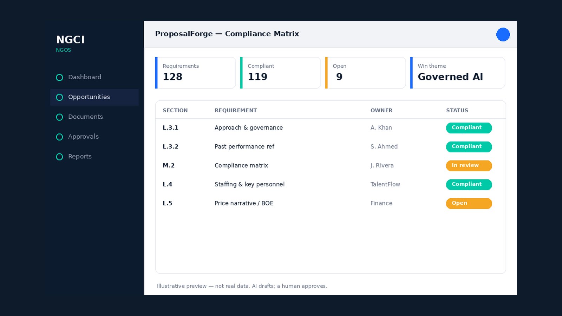This screenshot has height=316, width=562.
Task: Open the Win theme Governed AI card
Action: coord(458,73)
